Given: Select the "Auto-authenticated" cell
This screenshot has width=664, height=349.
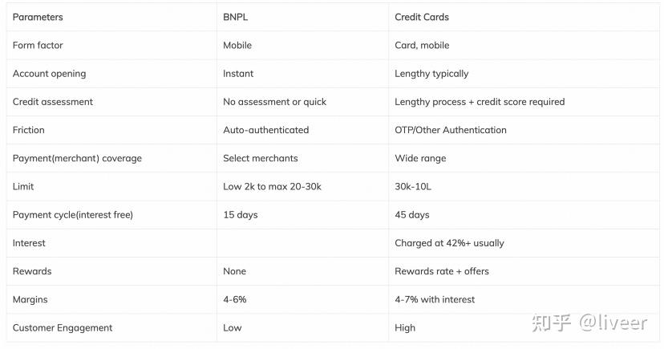Looking at the screenshot, I should point(265,130).
